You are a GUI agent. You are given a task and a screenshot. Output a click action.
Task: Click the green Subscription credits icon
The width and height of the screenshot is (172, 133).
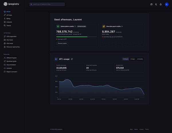click(58, 26)
